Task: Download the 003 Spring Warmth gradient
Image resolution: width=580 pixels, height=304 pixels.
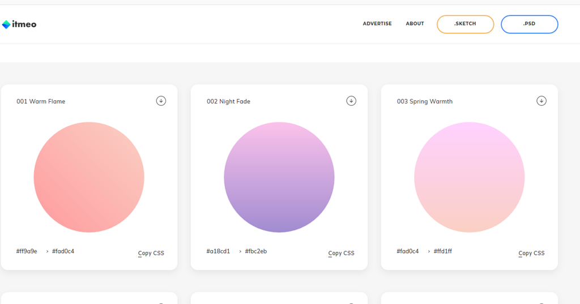Action: pos(541,101)
